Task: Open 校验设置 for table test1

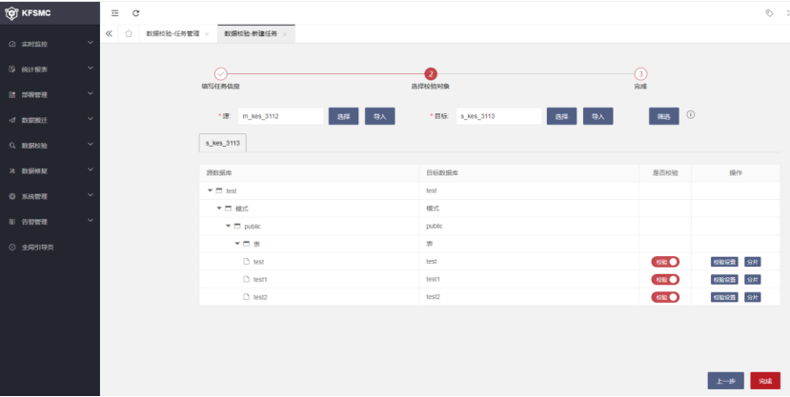Action: tap(724, 279)
